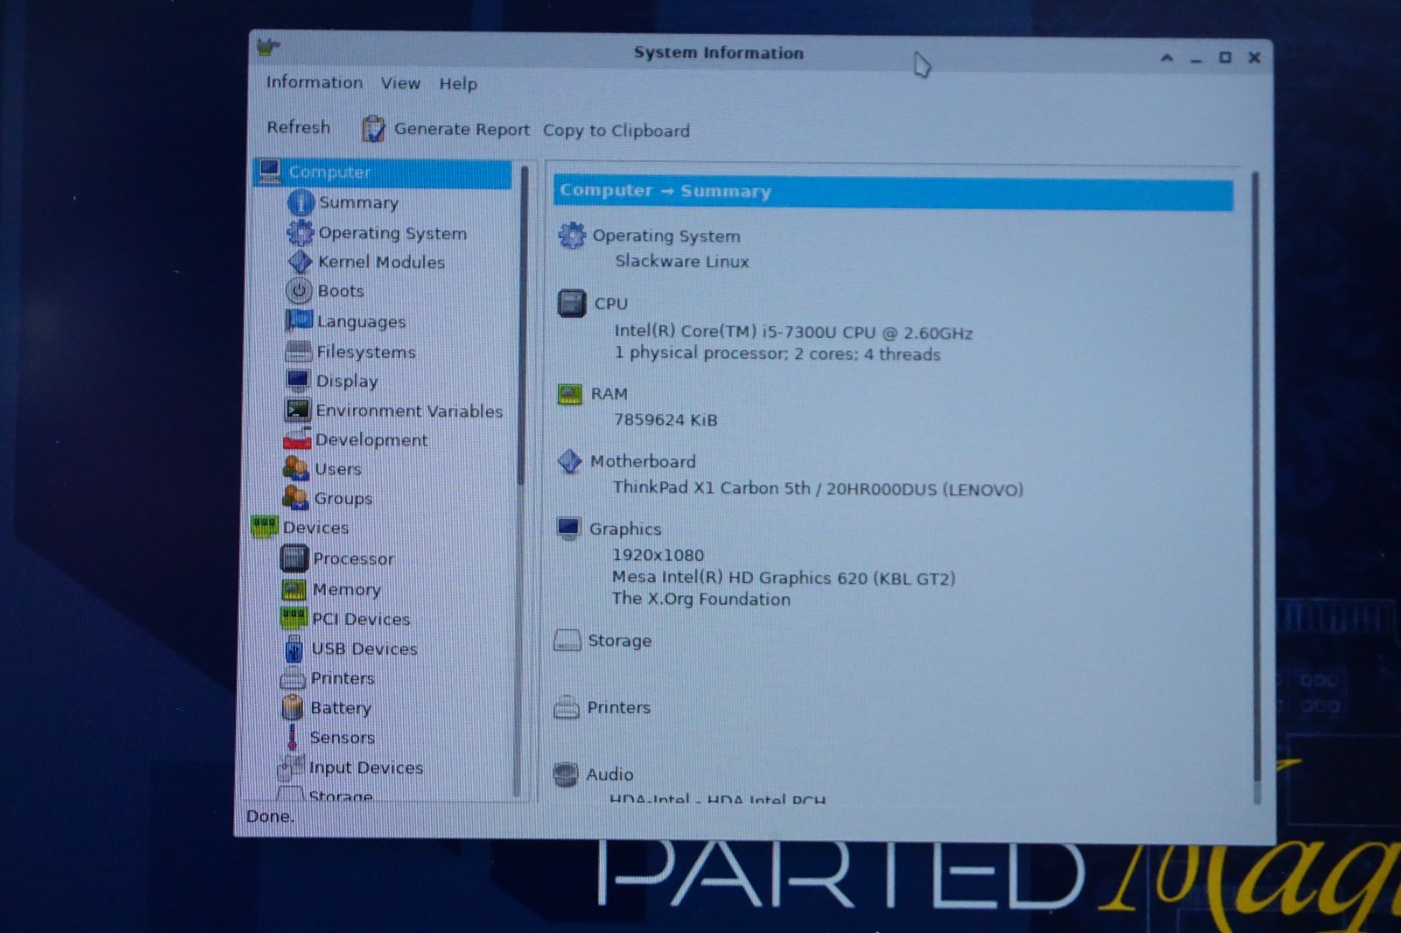Click the '7859624 KiB' value

click(665, 420)
